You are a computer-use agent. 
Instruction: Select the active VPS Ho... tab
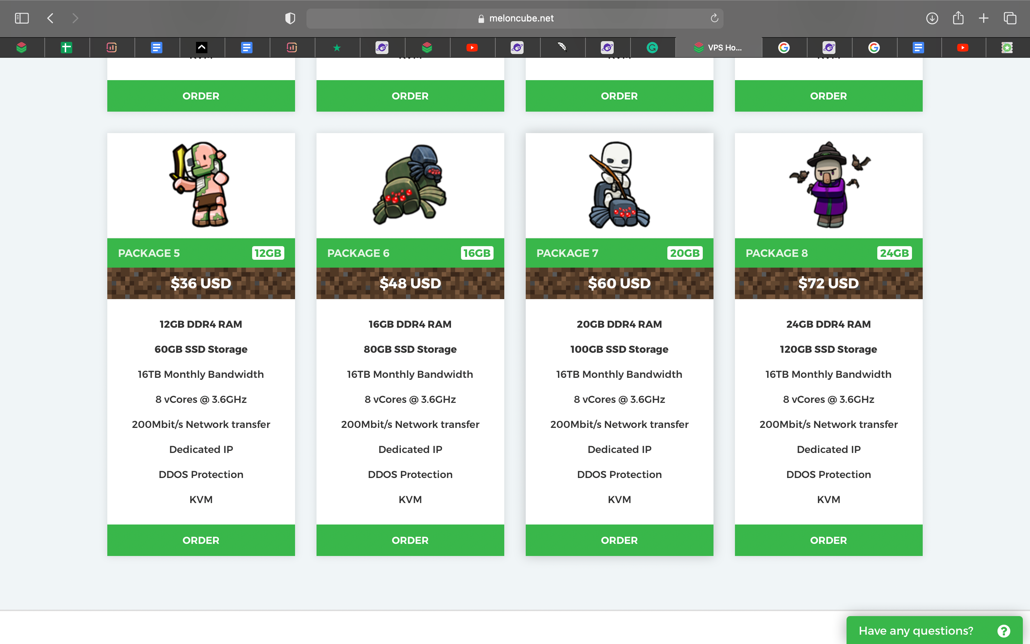718,47
